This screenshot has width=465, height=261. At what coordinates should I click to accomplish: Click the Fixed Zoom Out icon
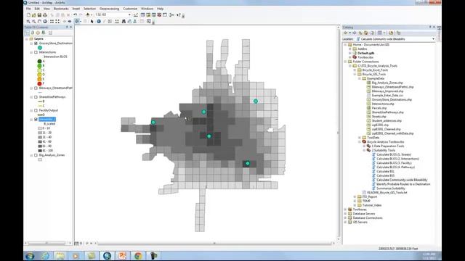tap(57, 21)
